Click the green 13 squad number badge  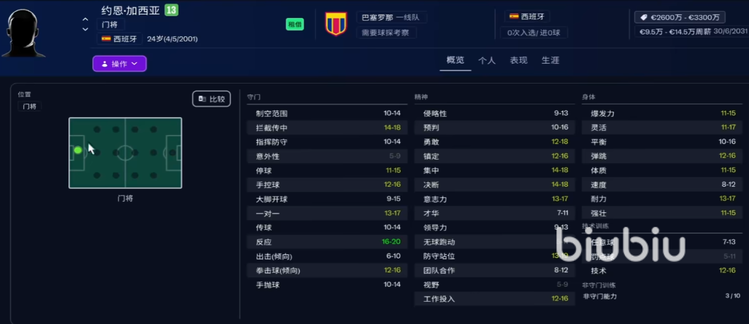pos(171,10)
